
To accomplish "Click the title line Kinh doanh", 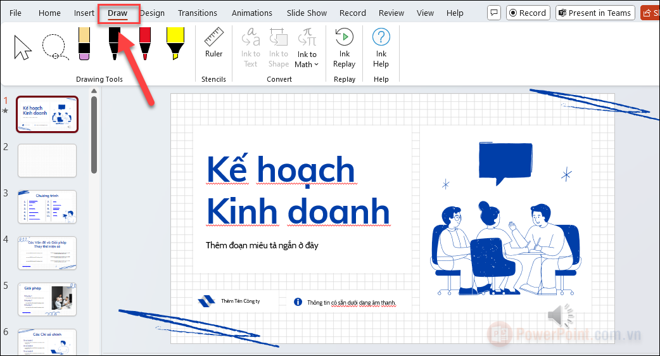I will (298, 211).
